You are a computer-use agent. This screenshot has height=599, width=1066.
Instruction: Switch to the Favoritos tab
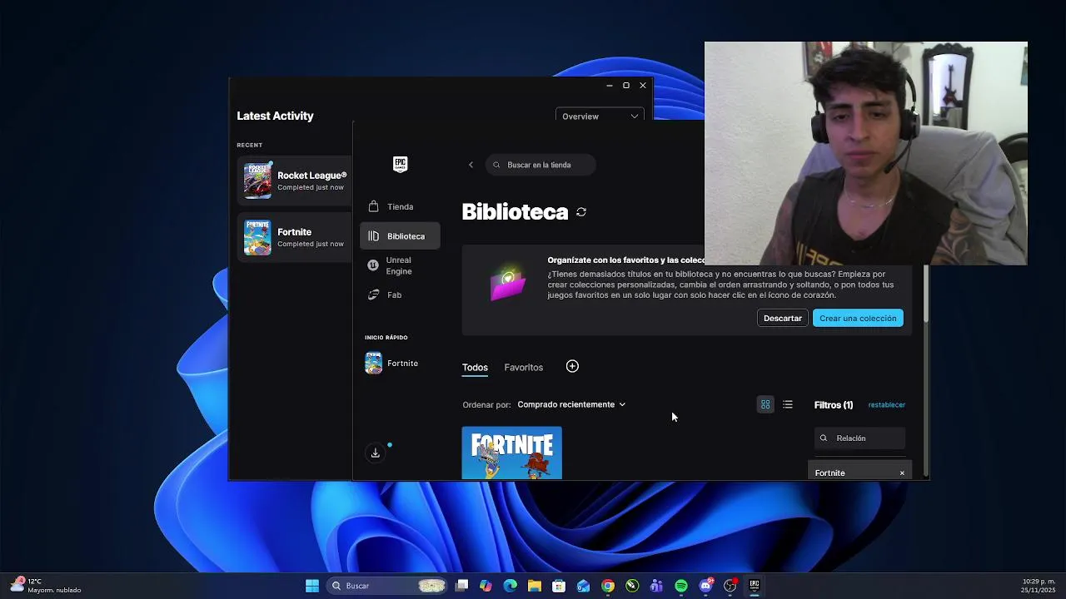coord(523,367)
